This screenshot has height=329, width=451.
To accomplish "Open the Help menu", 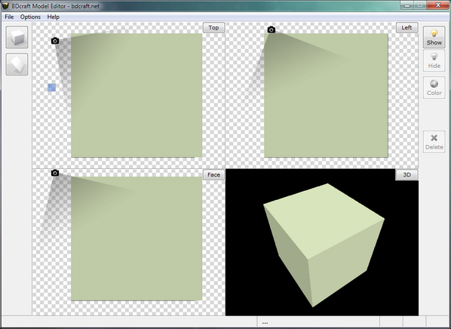I will click(54, 17).
